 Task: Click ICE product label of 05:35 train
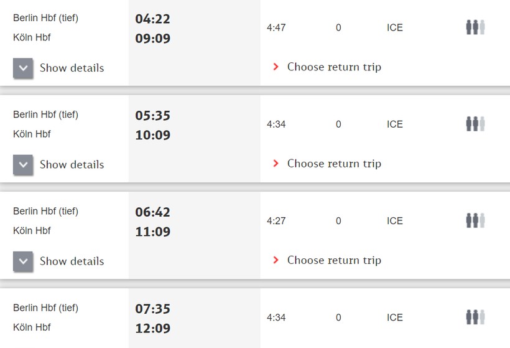[x=395, y=124]
